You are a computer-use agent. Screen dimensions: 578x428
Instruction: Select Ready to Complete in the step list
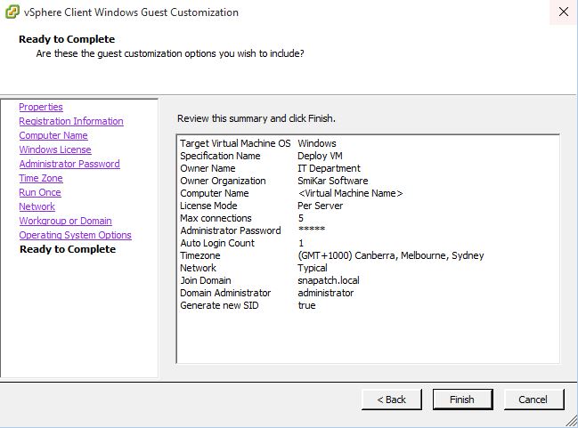tap(68, 249)
